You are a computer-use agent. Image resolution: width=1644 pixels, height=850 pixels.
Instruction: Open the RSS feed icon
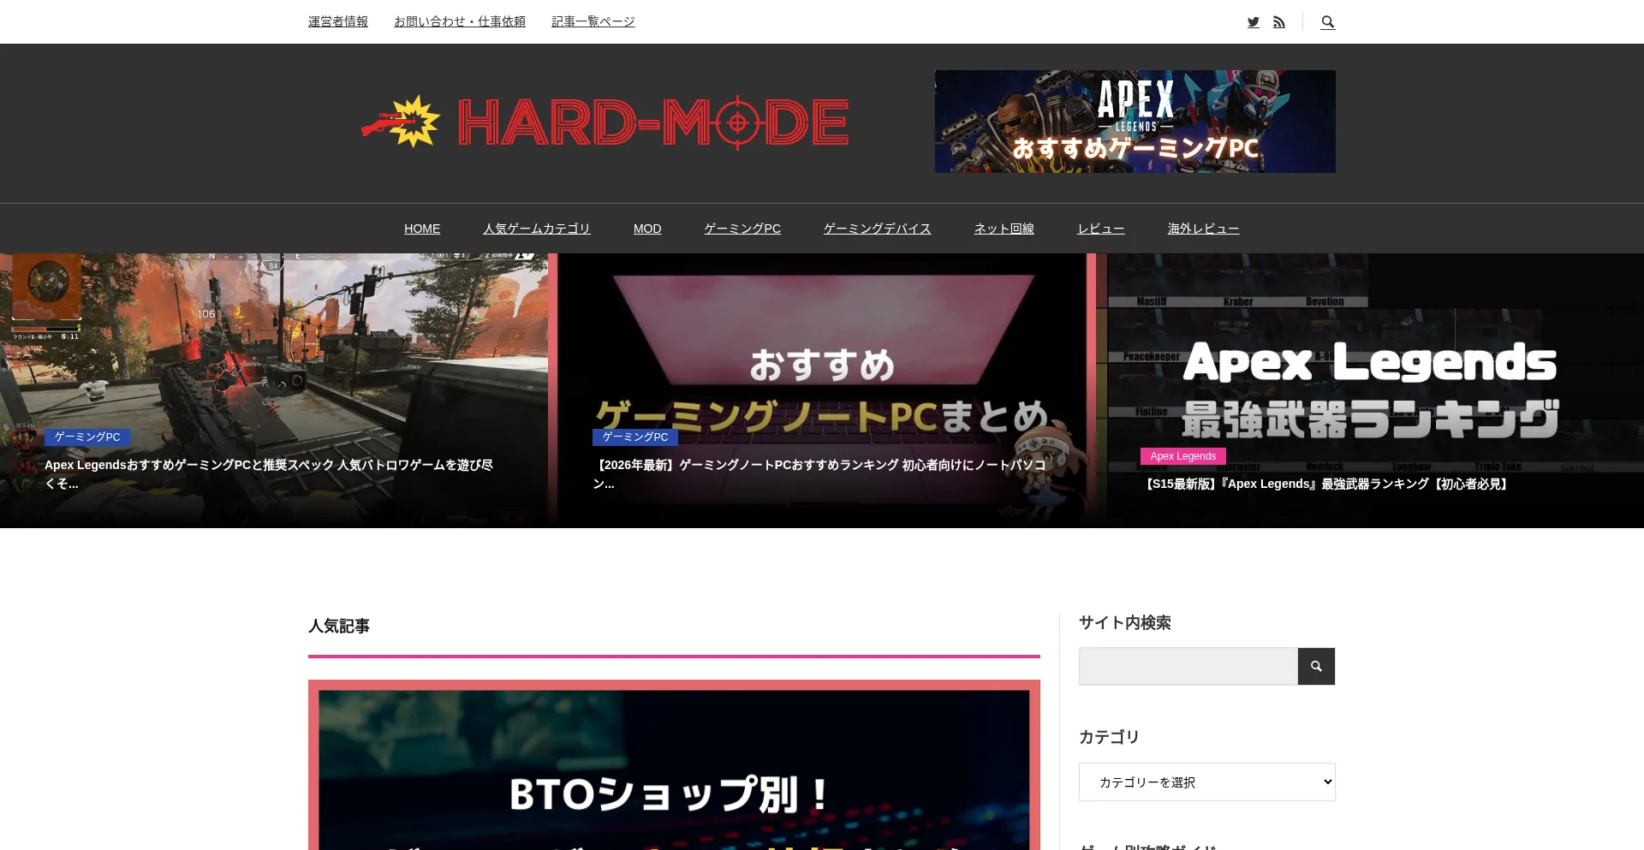coord(1279,22)
